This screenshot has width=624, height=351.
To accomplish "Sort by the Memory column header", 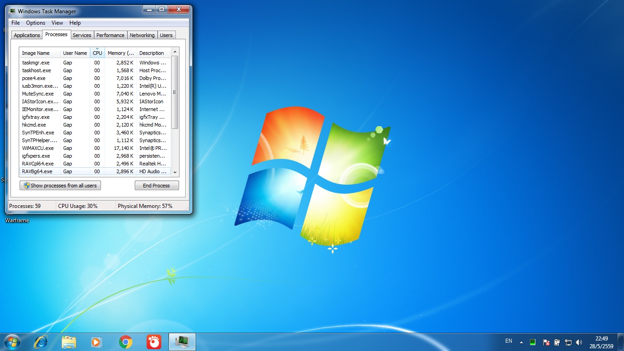I will pyautogui.click(x=121, y=53).
